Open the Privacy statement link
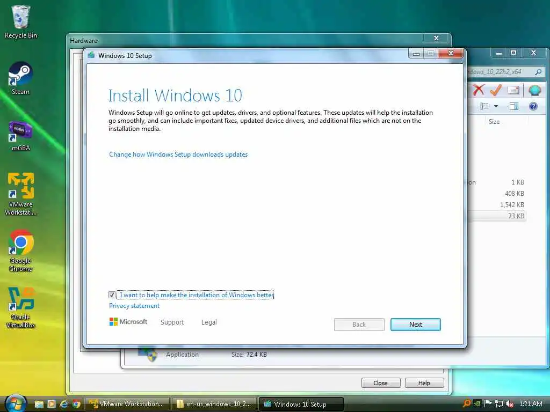The width and height of the screenshot is (550, 412). pos(134,306)
